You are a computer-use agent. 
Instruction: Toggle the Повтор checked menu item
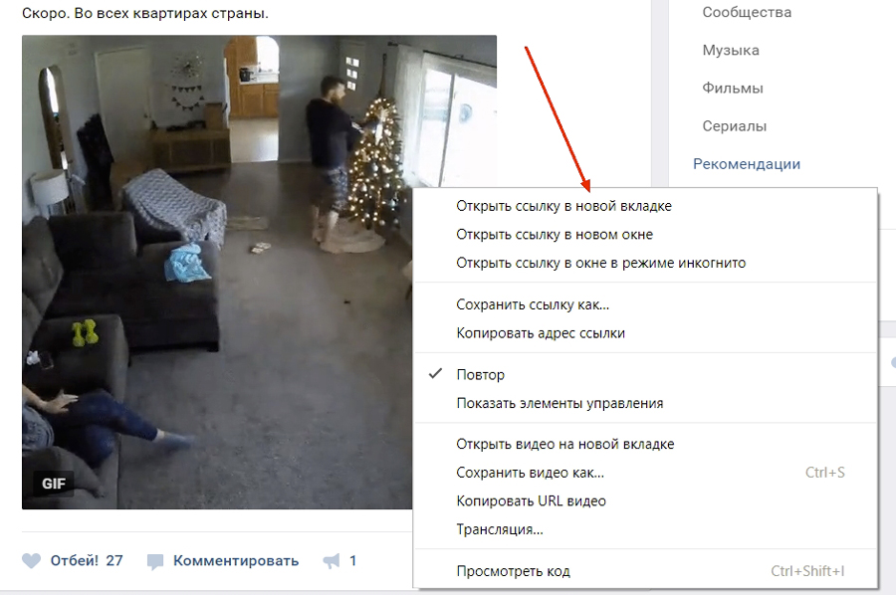645,374
